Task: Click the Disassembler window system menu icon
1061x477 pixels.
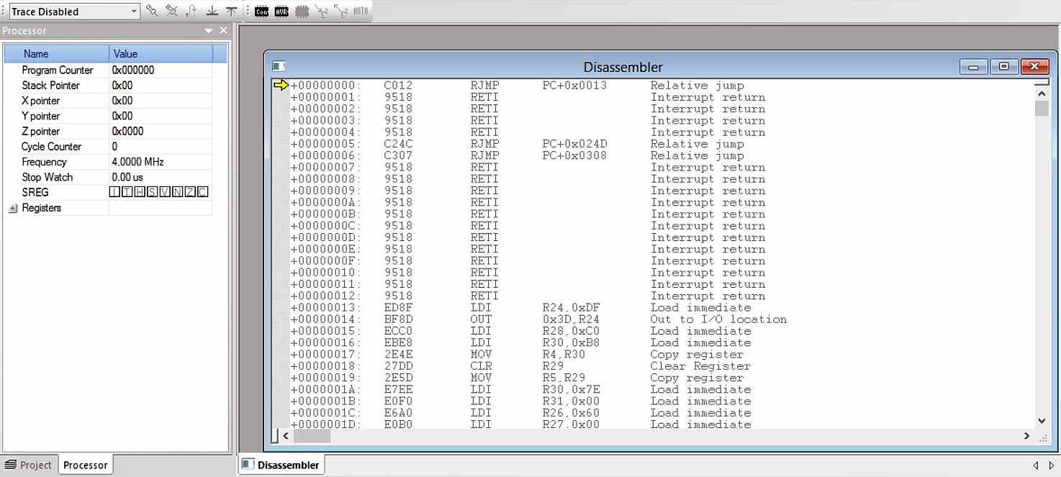Action: pyautogui.click(x=279, y=66)
